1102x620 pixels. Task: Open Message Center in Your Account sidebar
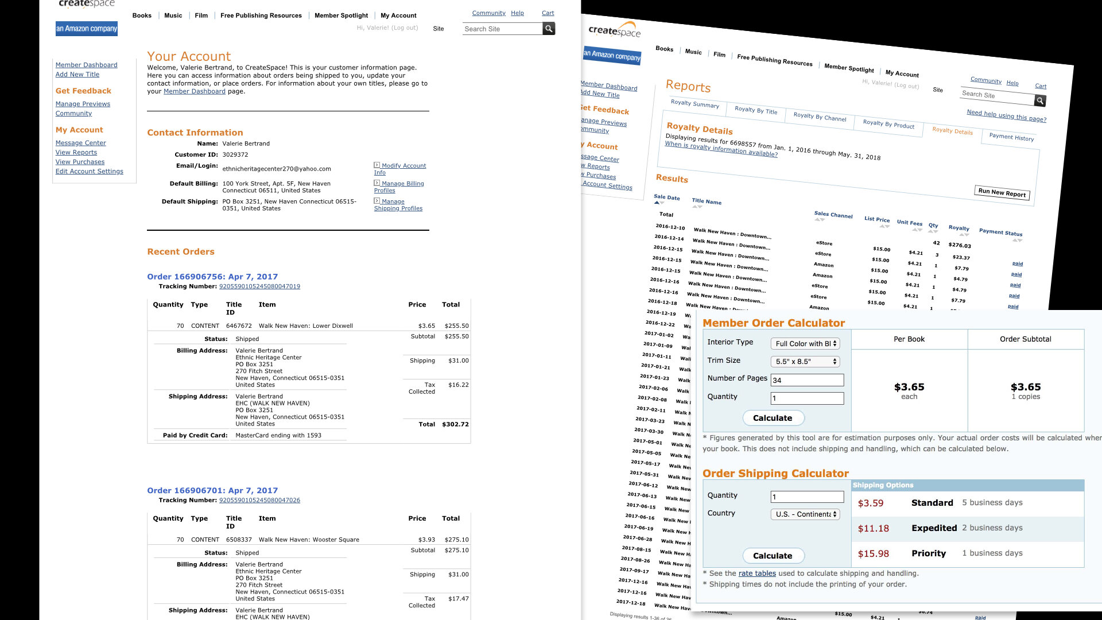click(81, 143)
